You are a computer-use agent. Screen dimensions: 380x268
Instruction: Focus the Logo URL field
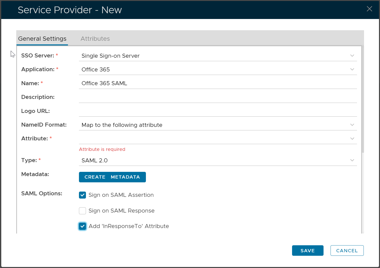(x=217, y=111)
